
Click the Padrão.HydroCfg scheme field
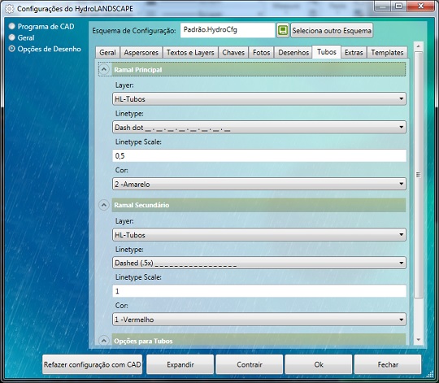[228, 30]
